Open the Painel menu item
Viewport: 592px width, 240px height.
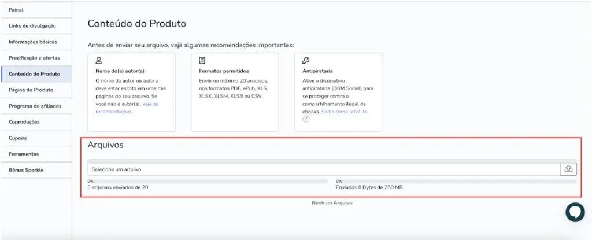(x=17, y=10)
